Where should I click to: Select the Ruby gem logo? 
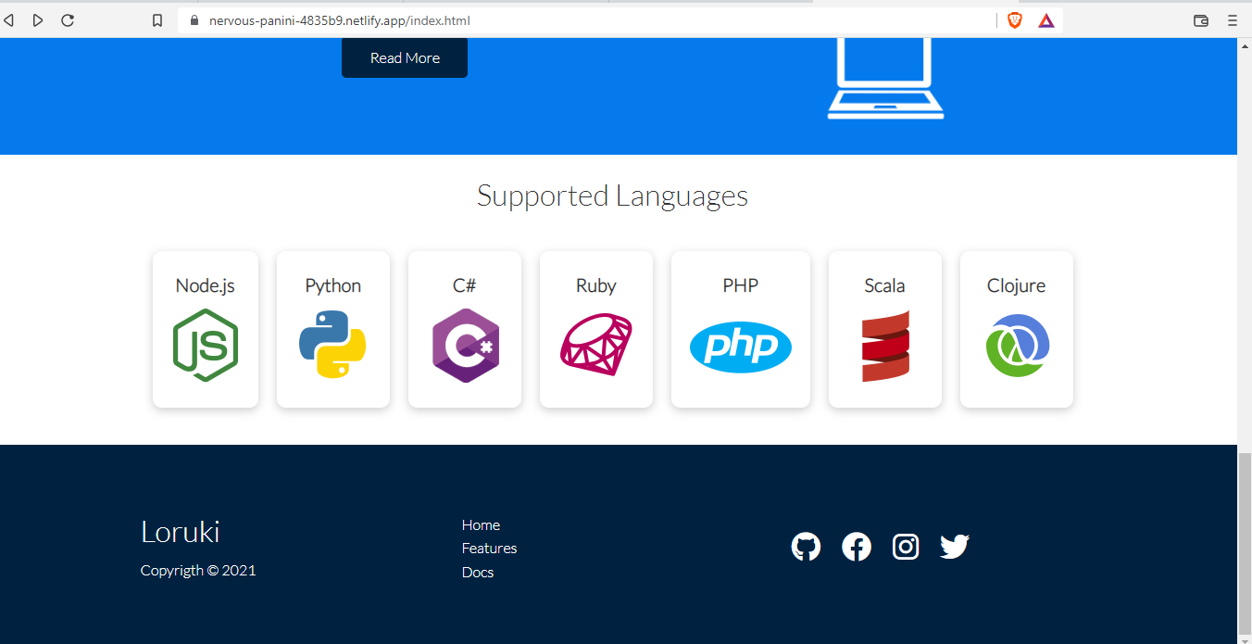click(596, 345)
